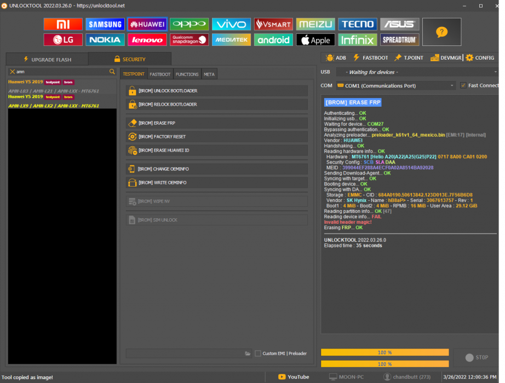Select the Qualcomm Snapdragon icon
This screenshot has width=505, height=383.
tap(189, 39)
